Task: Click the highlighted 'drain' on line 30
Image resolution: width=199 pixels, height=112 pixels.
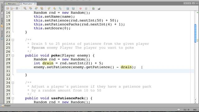Action: (x=126, y=67)
